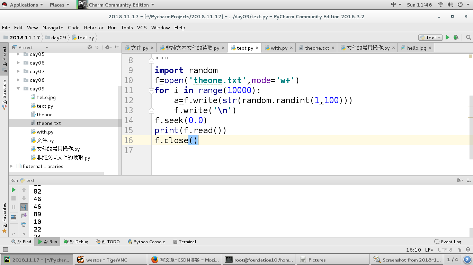Screen dimensions: 473x265
Task: Open Search Everywhere magnifier icon
Action: pos(468,37)
